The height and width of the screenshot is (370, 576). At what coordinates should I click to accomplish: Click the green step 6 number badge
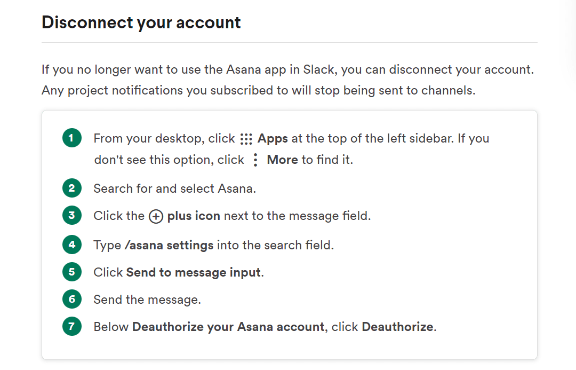pos(71,299)
